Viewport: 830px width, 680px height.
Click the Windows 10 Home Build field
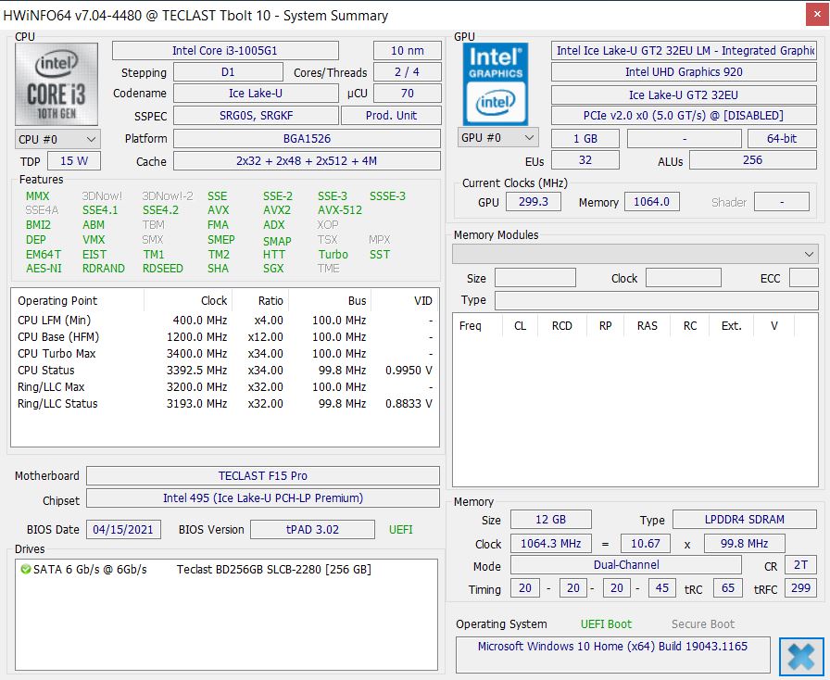point(613,655)
